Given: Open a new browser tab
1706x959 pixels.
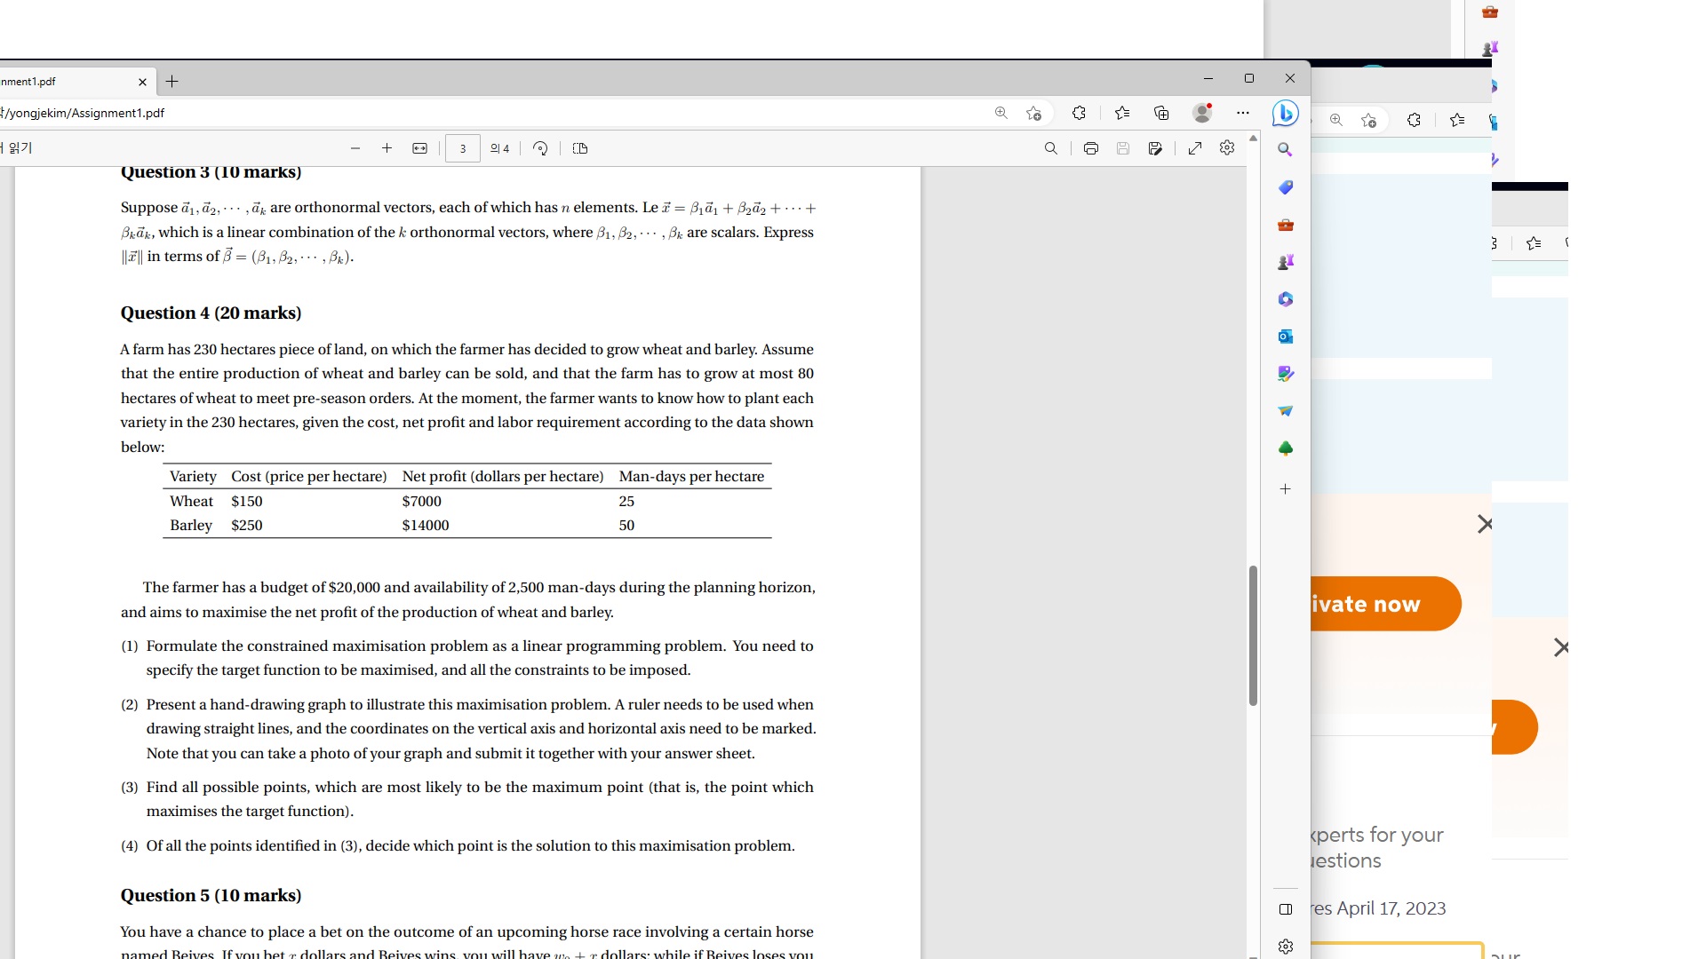Looking at the screenshot, I should (171, 81).
